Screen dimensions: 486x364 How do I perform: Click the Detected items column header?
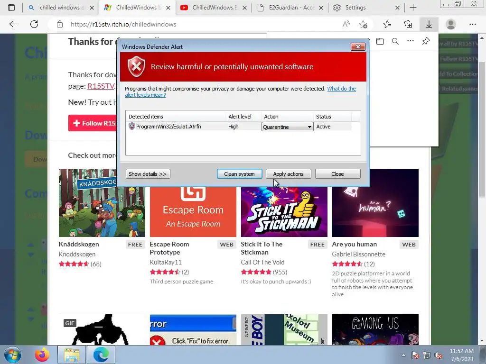click(x=176, y=117)
